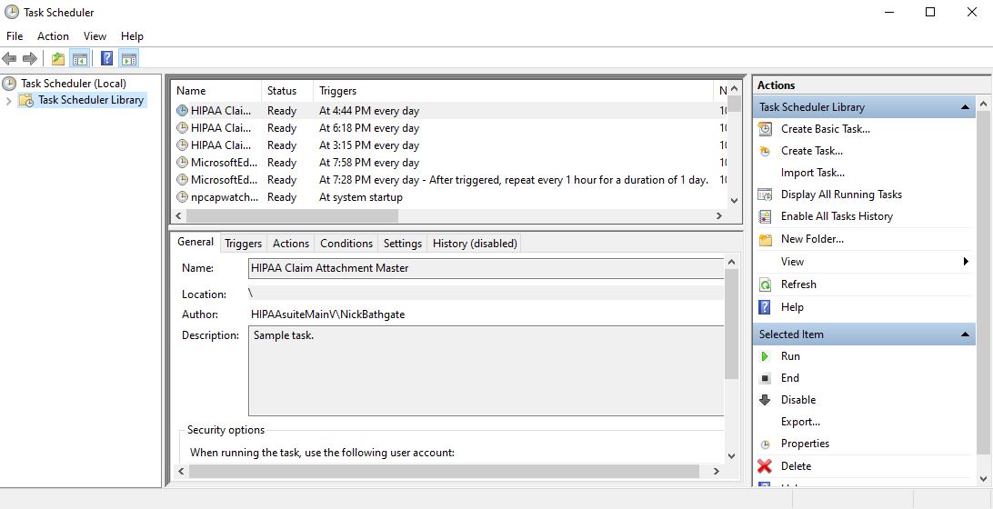
Task: Open the View submenu arrow in Actions
Action: click(966, 262)
